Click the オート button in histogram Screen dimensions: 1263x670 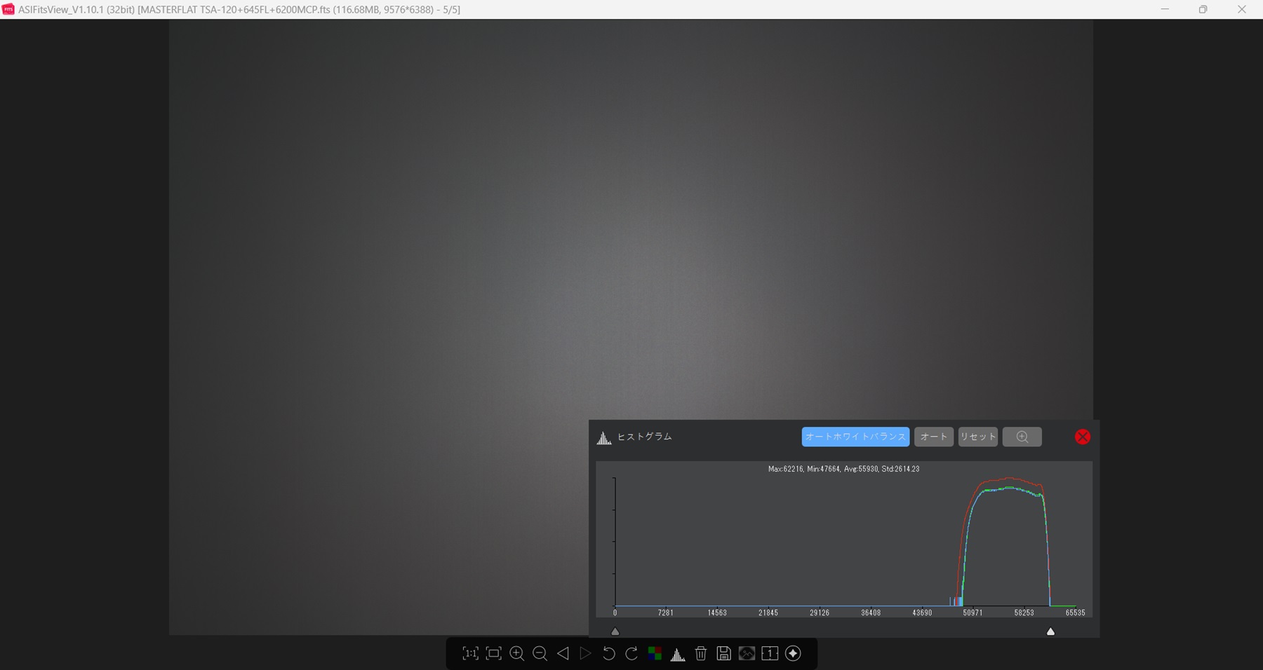click(x=933, y=437)
